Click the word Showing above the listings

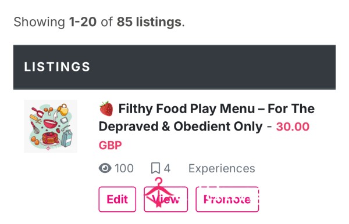[x=39, y=22]
